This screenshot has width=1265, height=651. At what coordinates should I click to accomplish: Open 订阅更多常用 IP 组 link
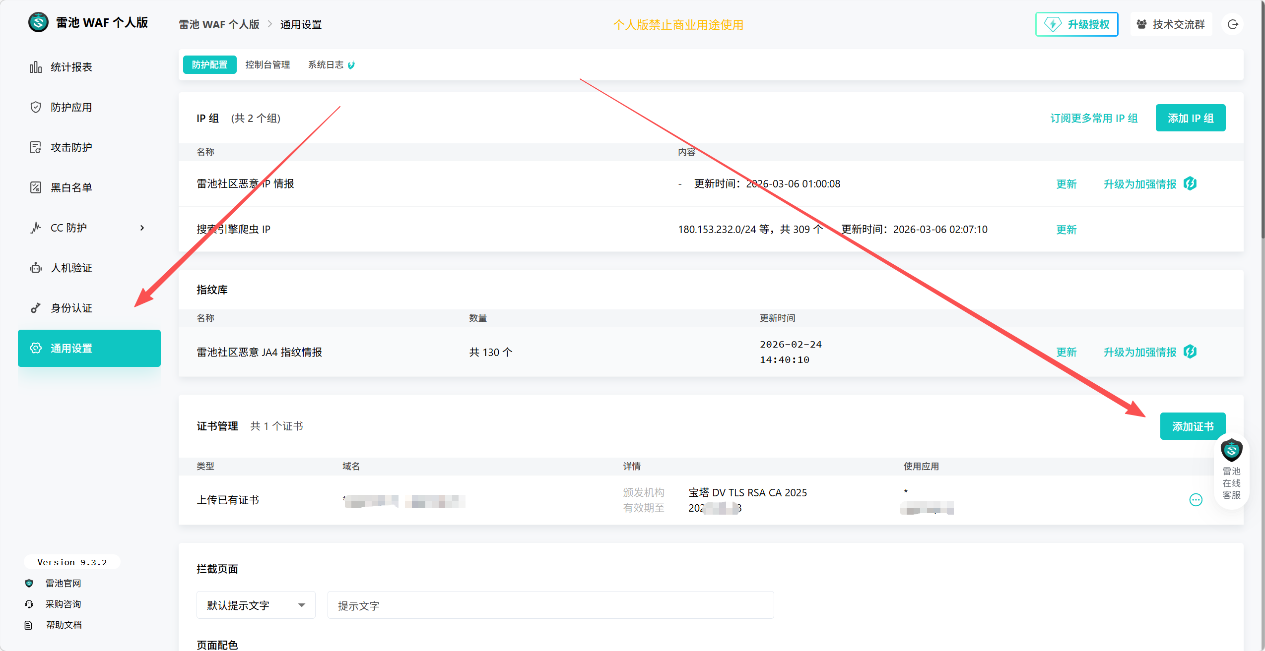(1094, 118)
